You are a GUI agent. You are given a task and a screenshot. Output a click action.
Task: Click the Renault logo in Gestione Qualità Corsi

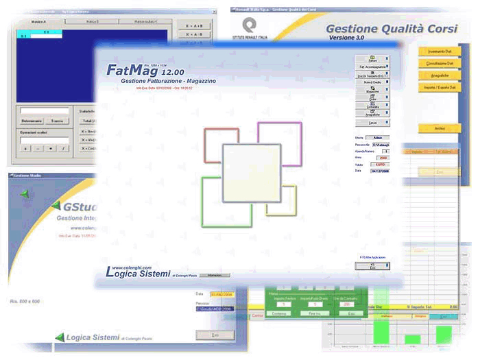pyautogui.click(x=250, y=25)
